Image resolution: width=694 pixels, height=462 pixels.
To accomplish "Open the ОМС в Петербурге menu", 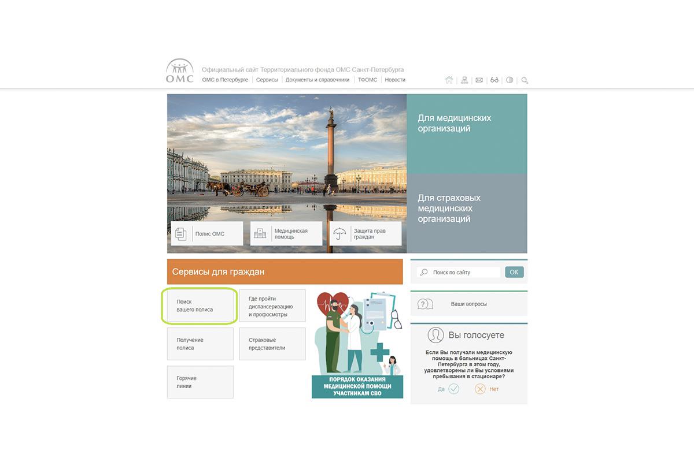I will (x=226, y=80).
